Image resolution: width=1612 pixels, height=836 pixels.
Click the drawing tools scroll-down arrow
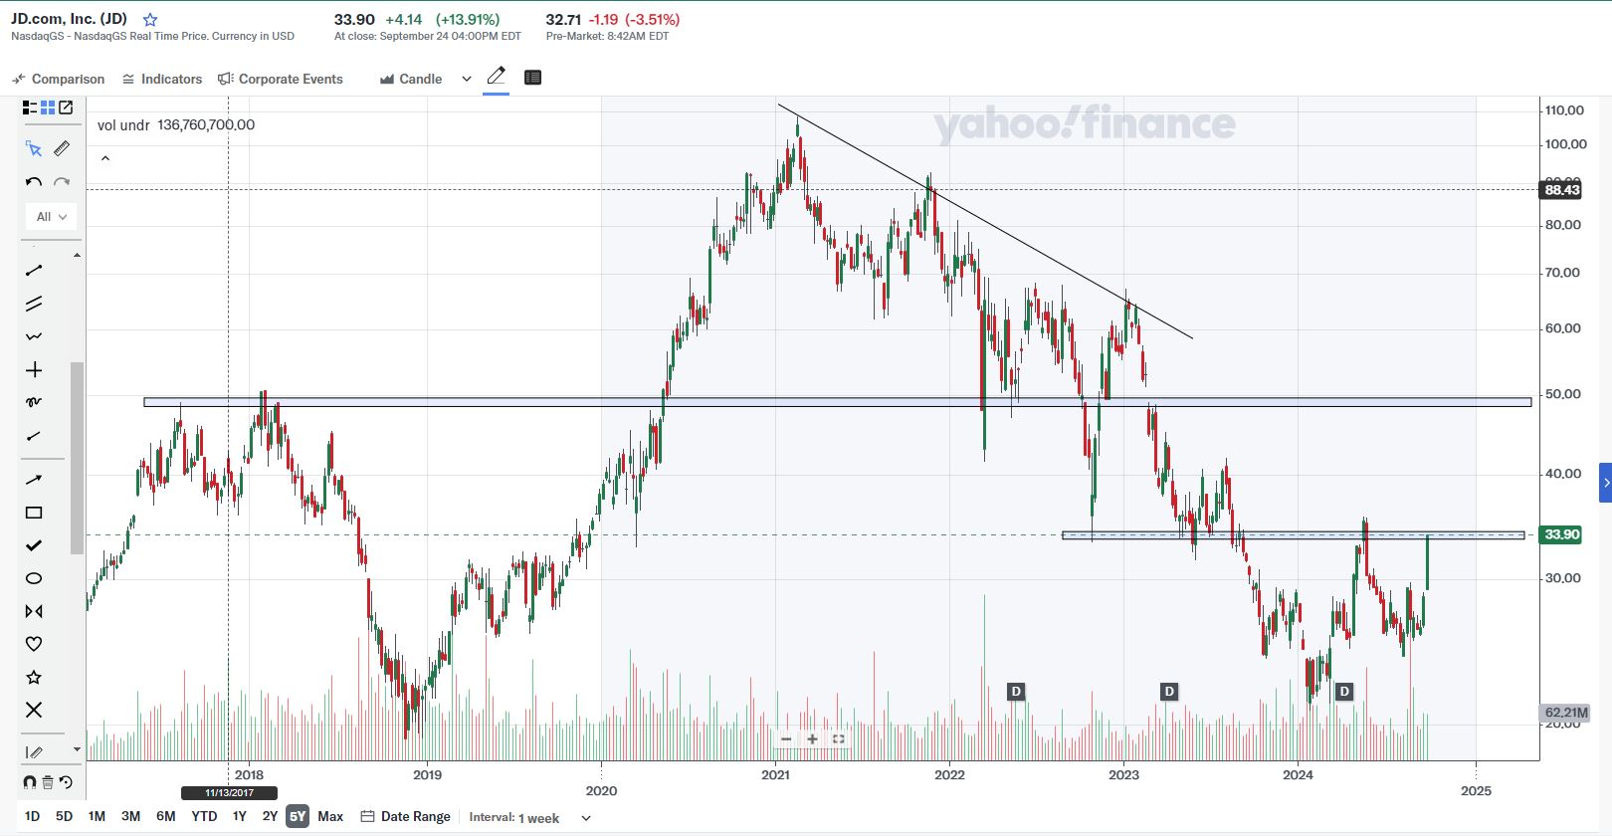pyautogui.click(x=77, y=749)
